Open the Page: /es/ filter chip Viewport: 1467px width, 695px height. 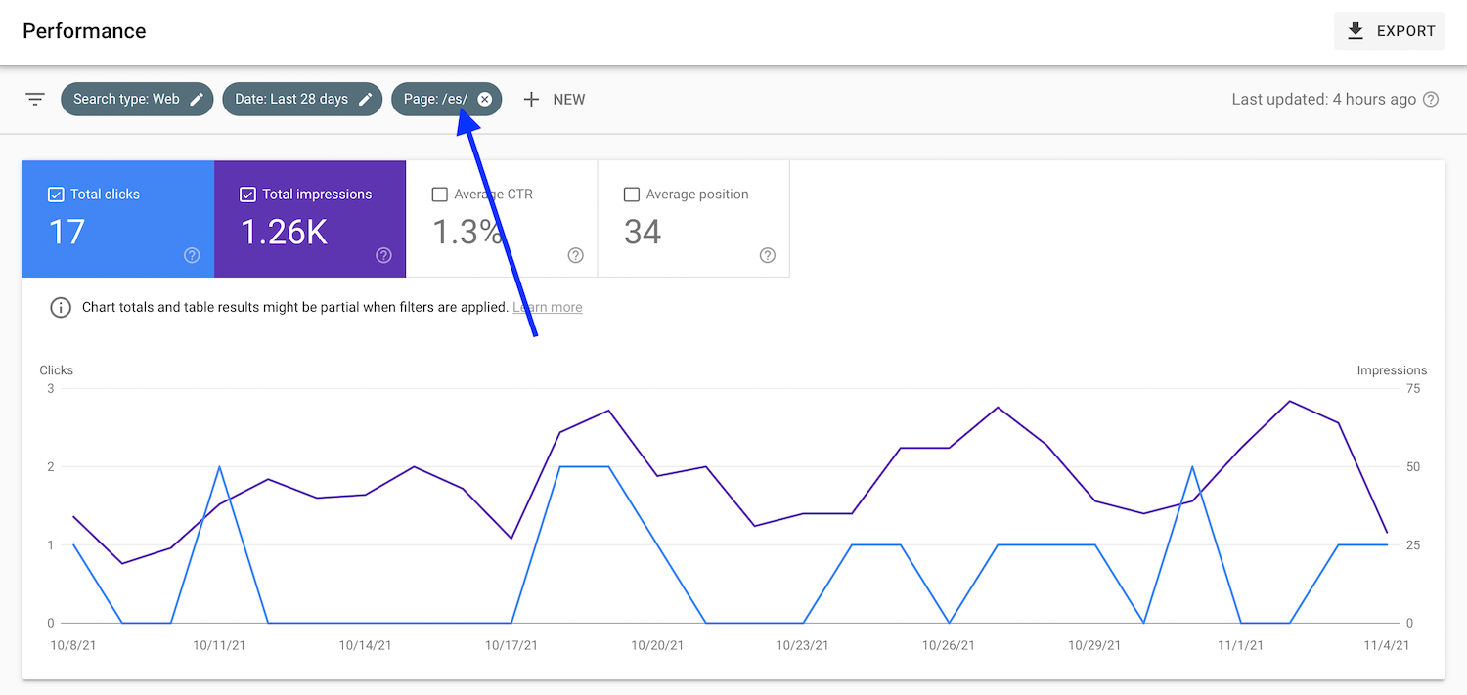447,99
